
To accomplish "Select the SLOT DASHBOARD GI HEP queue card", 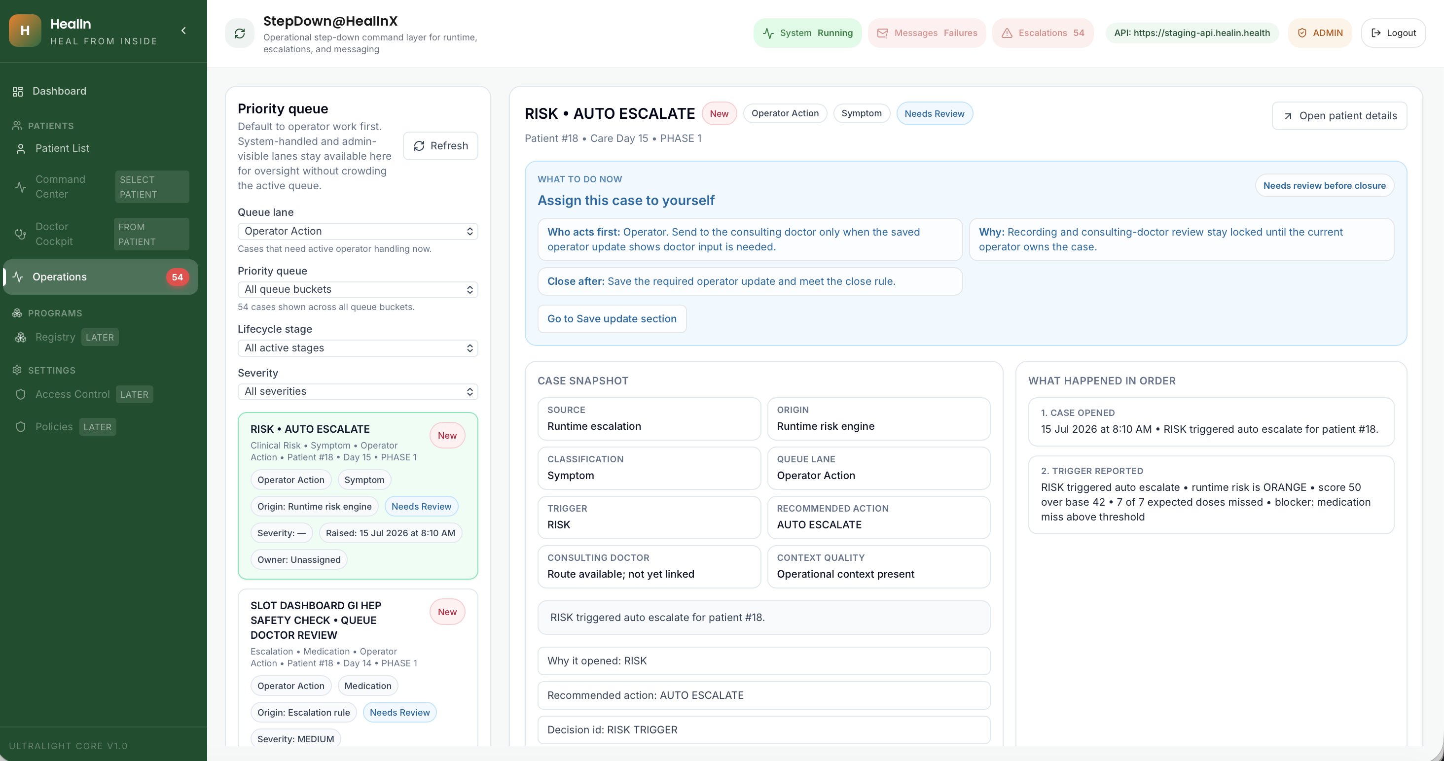I will click(358, 667).
